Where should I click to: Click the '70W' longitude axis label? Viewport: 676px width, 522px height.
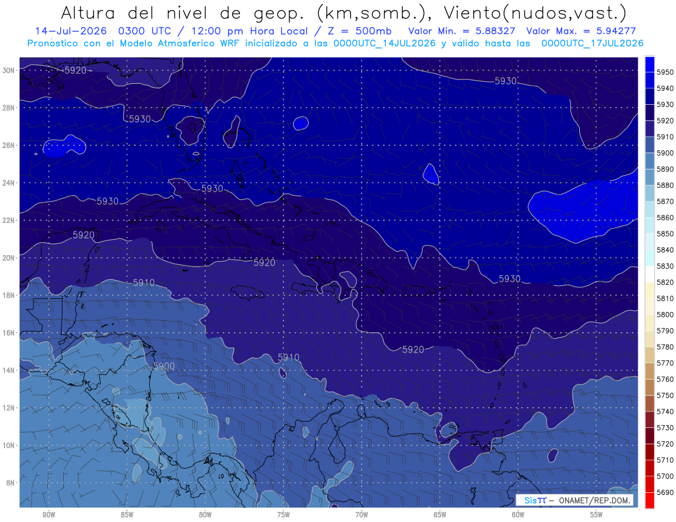click(x=362, y=515)
